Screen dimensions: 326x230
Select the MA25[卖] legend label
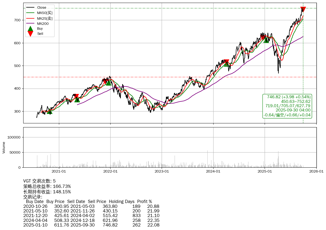pos(45,18)
